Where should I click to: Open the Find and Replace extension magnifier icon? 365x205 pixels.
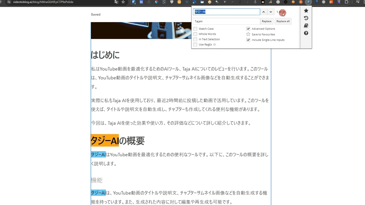pyautogui.click(x=308, y=2)
